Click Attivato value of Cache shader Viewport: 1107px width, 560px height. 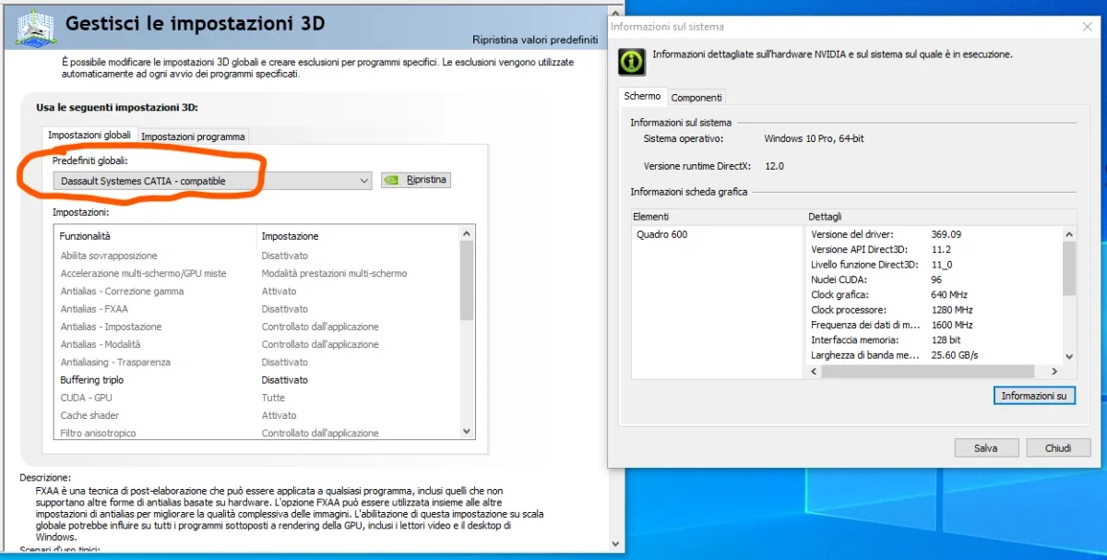[x=279, y=415]
